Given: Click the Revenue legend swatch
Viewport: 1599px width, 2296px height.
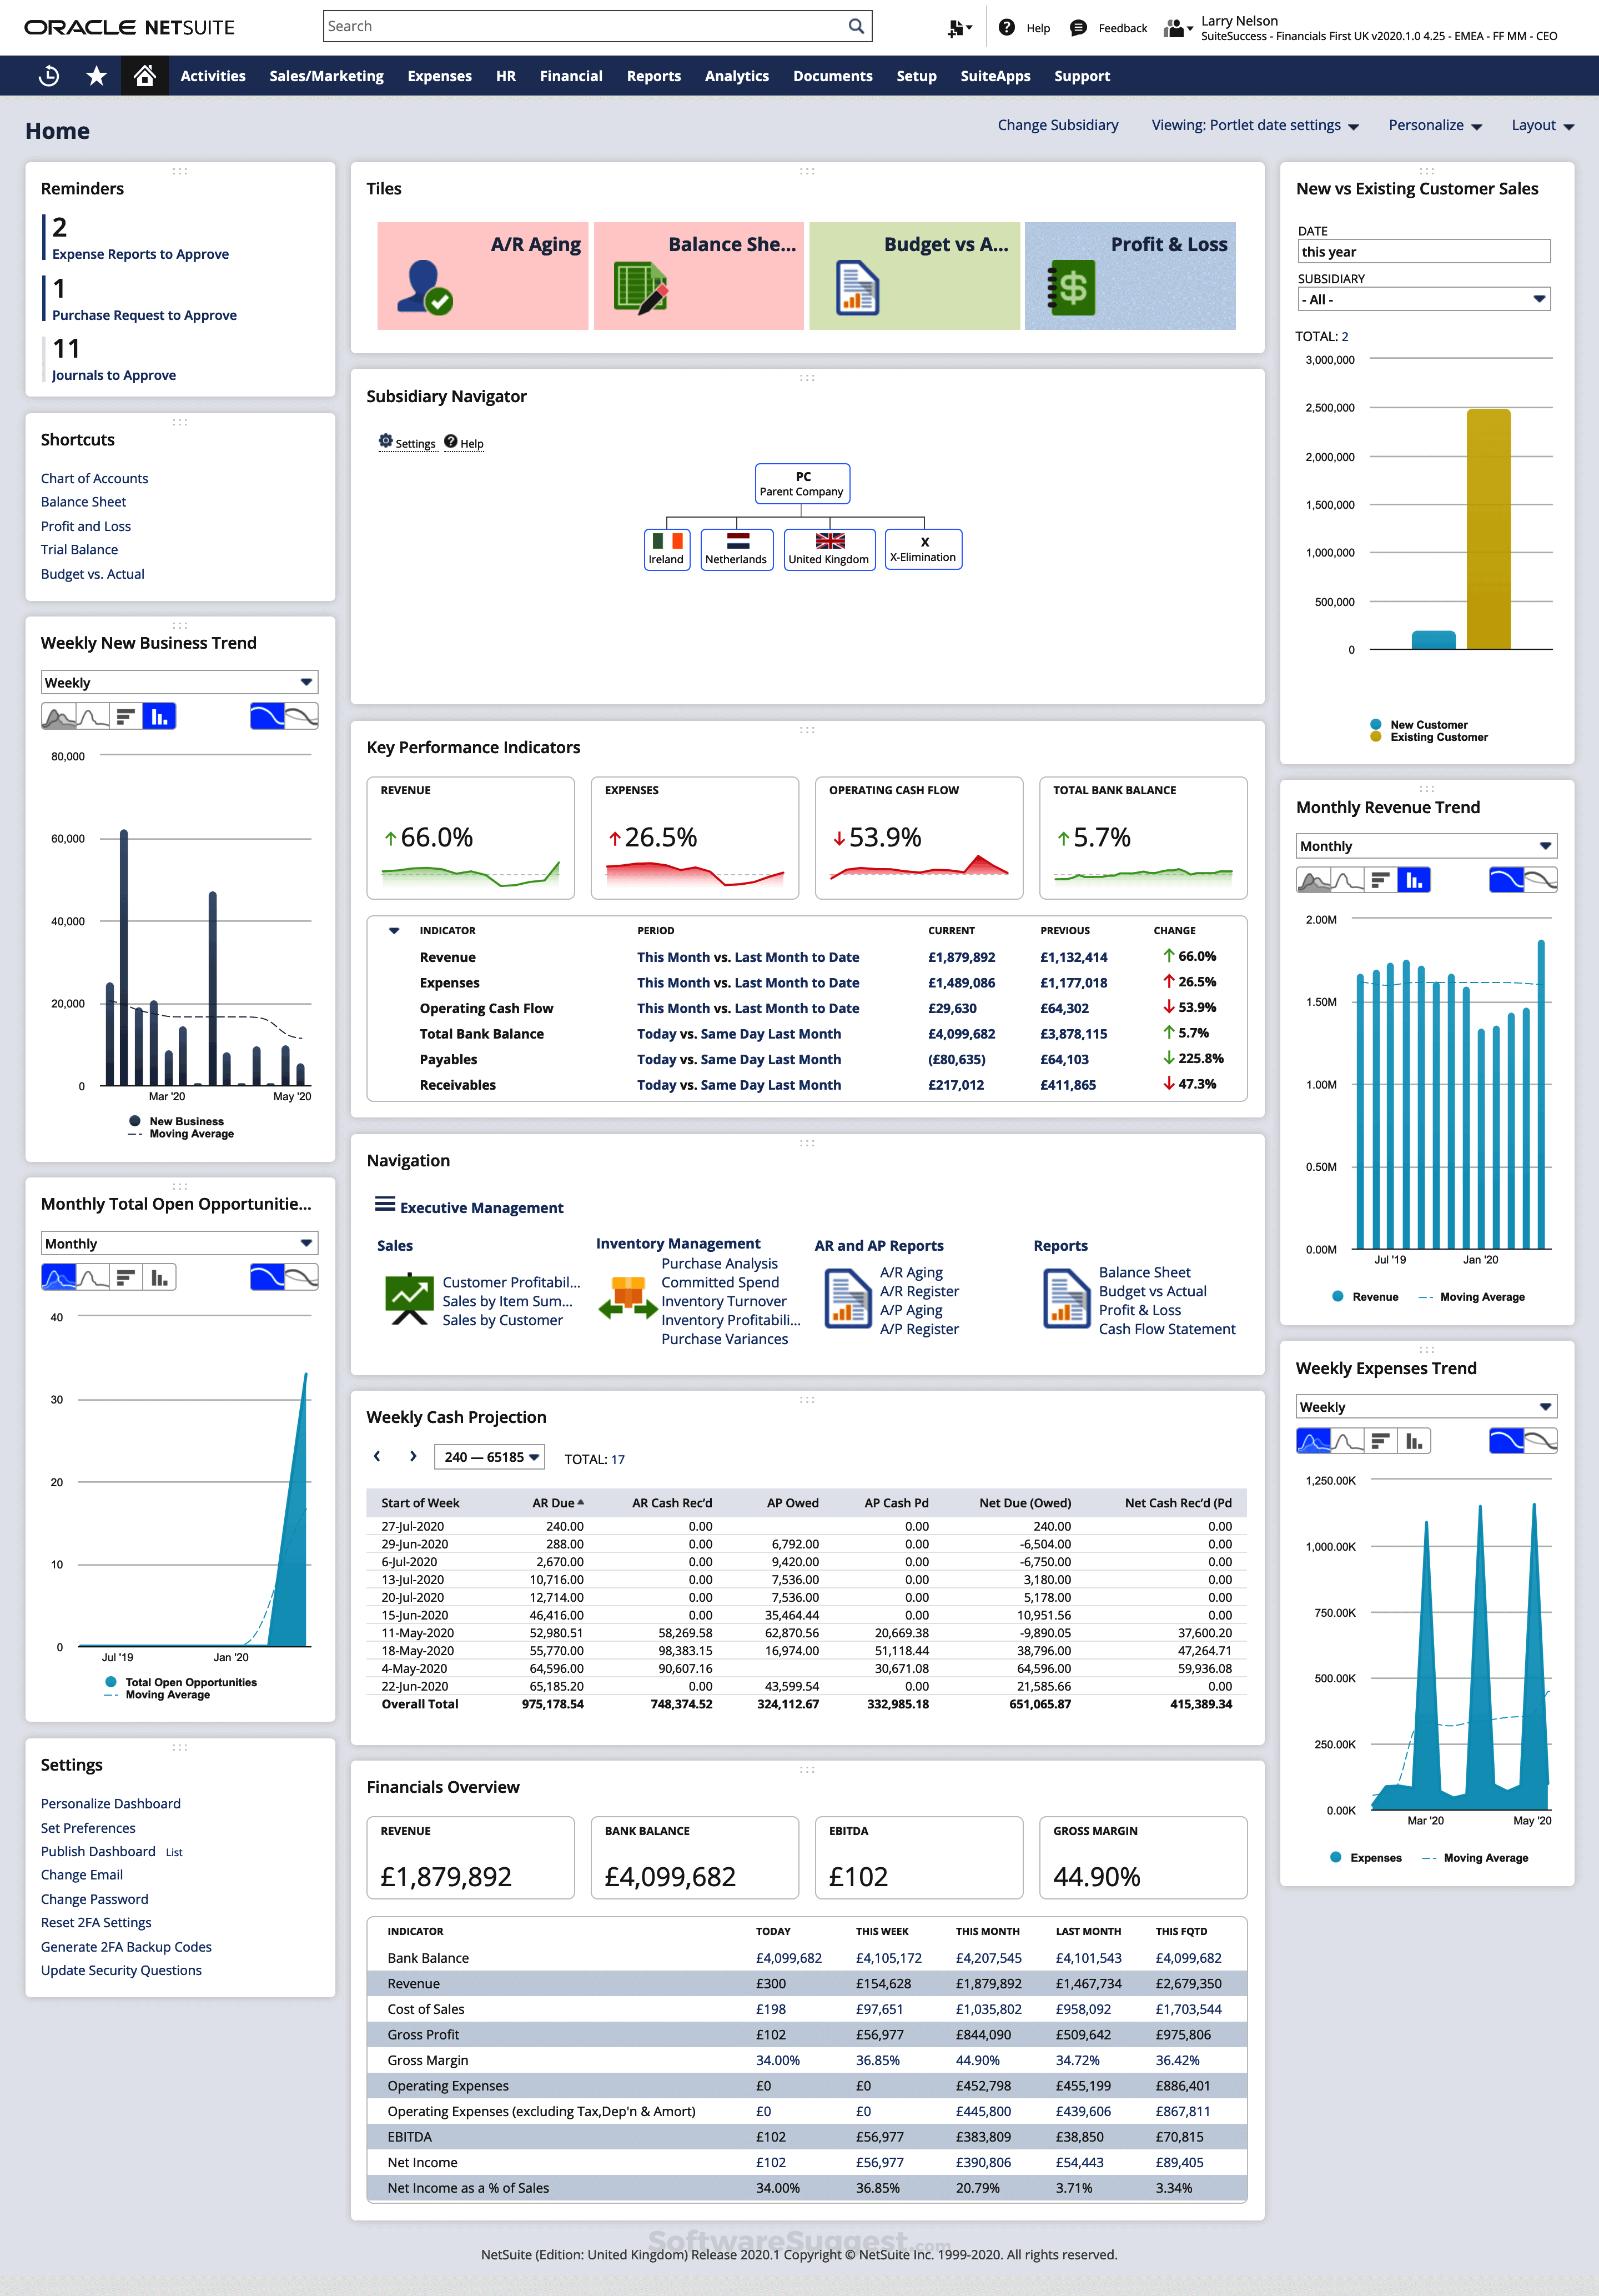Looking at the screenshot, I should tap(1338, 1296).
